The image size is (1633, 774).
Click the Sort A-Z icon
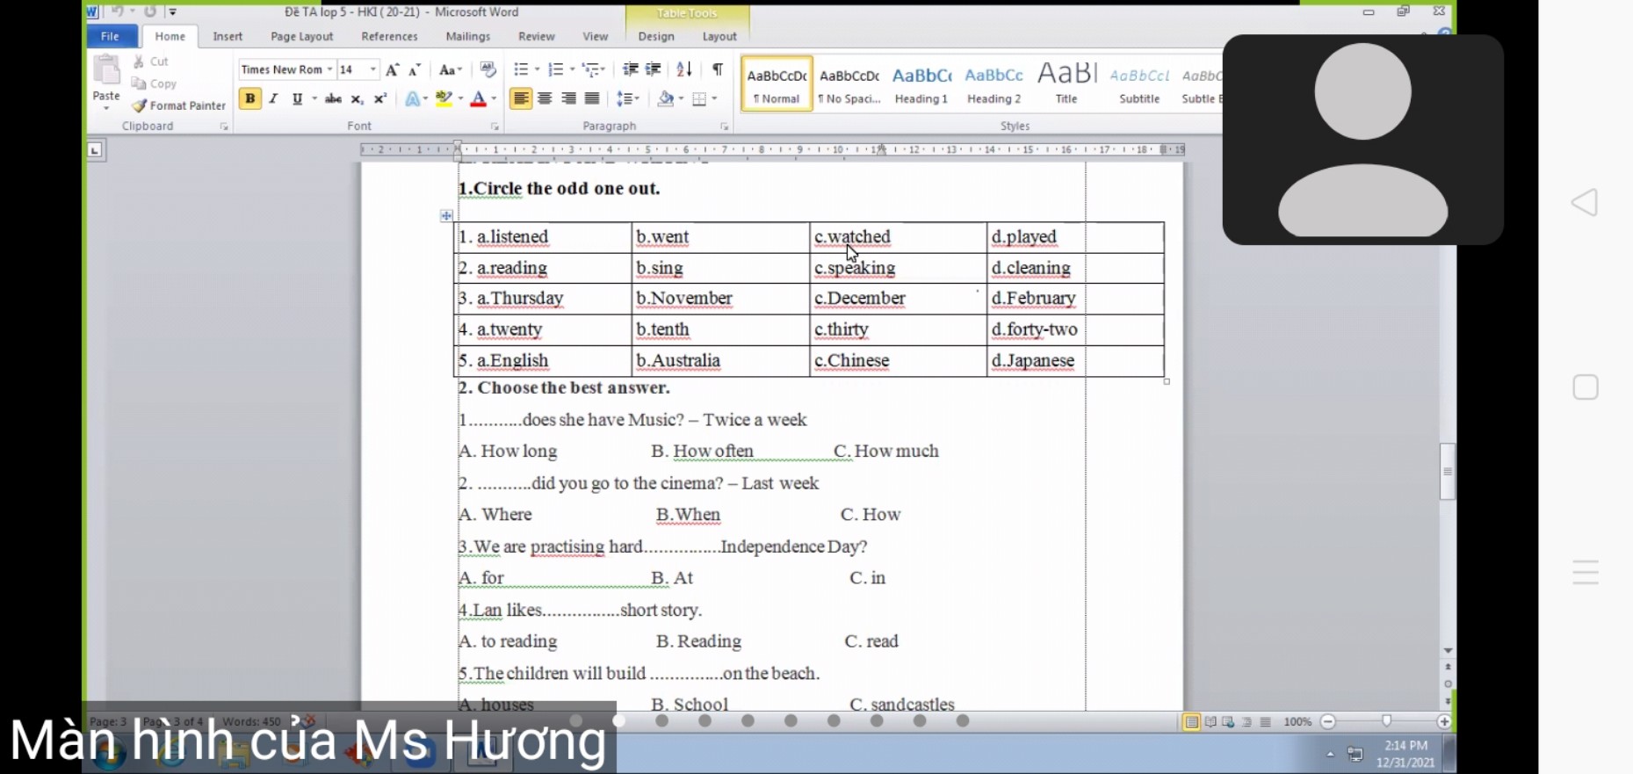point(684,70)
